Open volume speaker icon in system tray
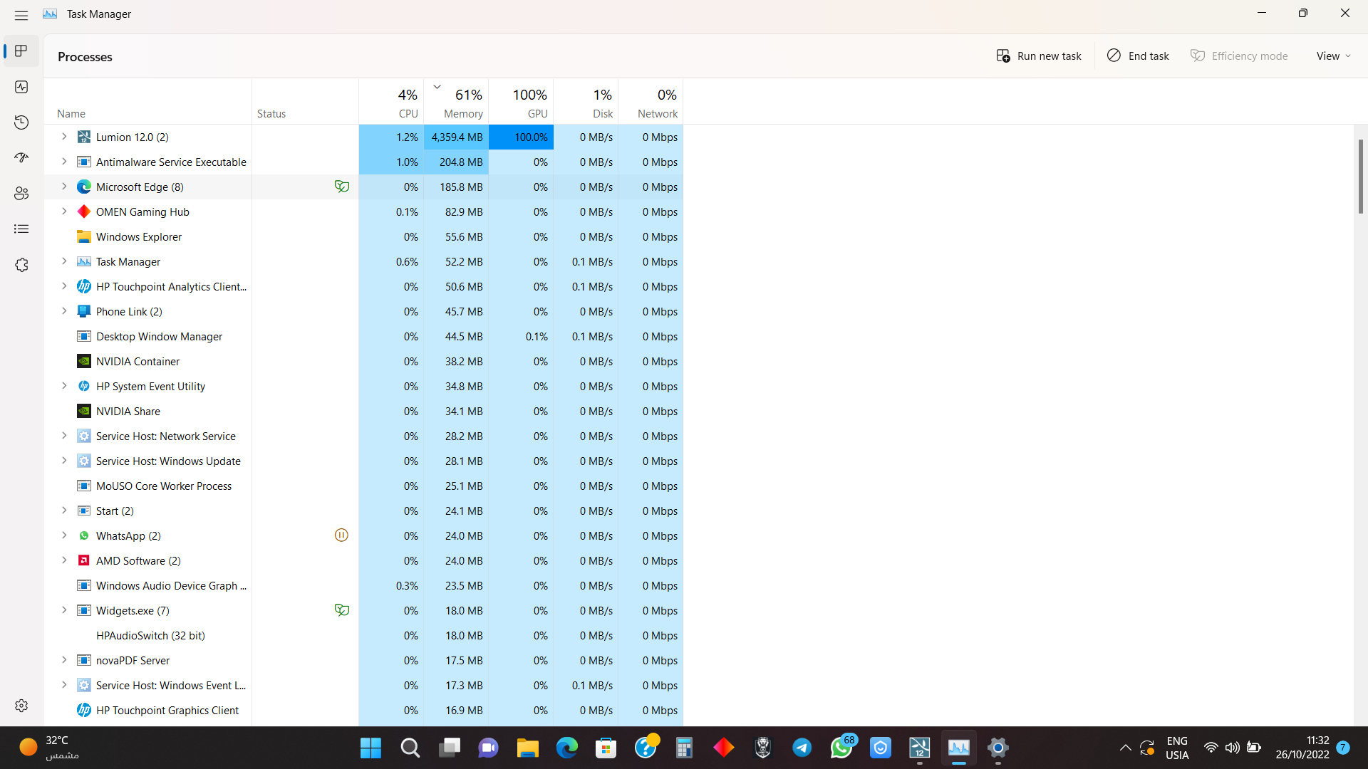 pyautogui.click(x=1233, y=748)
